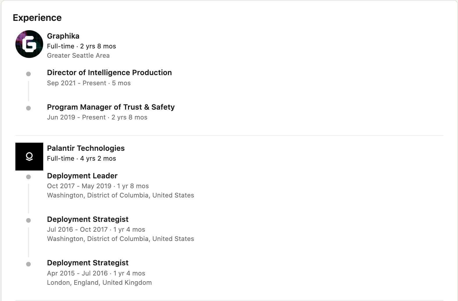This screenshot has height=301, width=458.
Task: Select Director of Intelligence Production role
Action: (109, 72)
